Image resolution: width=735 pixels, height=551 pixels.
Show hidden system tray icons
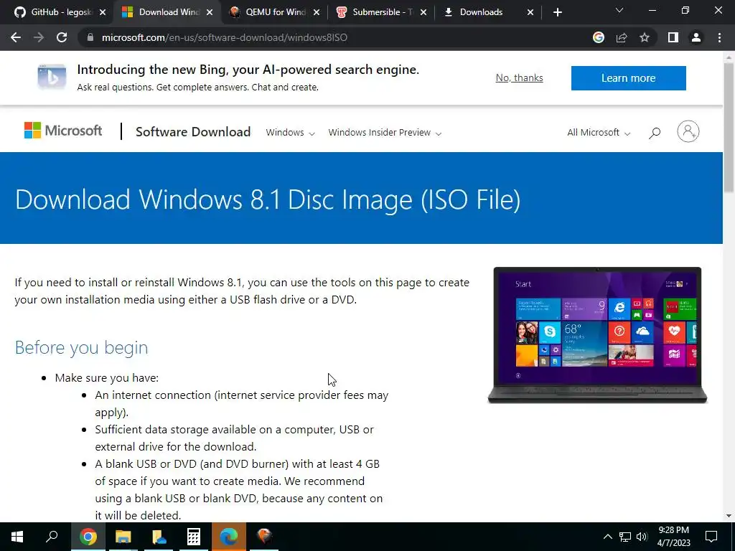click(x=607, y=537)
